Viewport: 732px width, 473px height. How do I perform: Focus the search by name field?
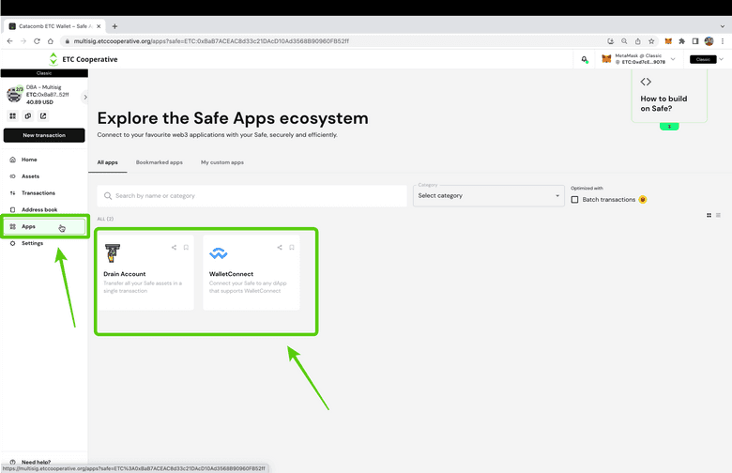[x=253, y=196]
